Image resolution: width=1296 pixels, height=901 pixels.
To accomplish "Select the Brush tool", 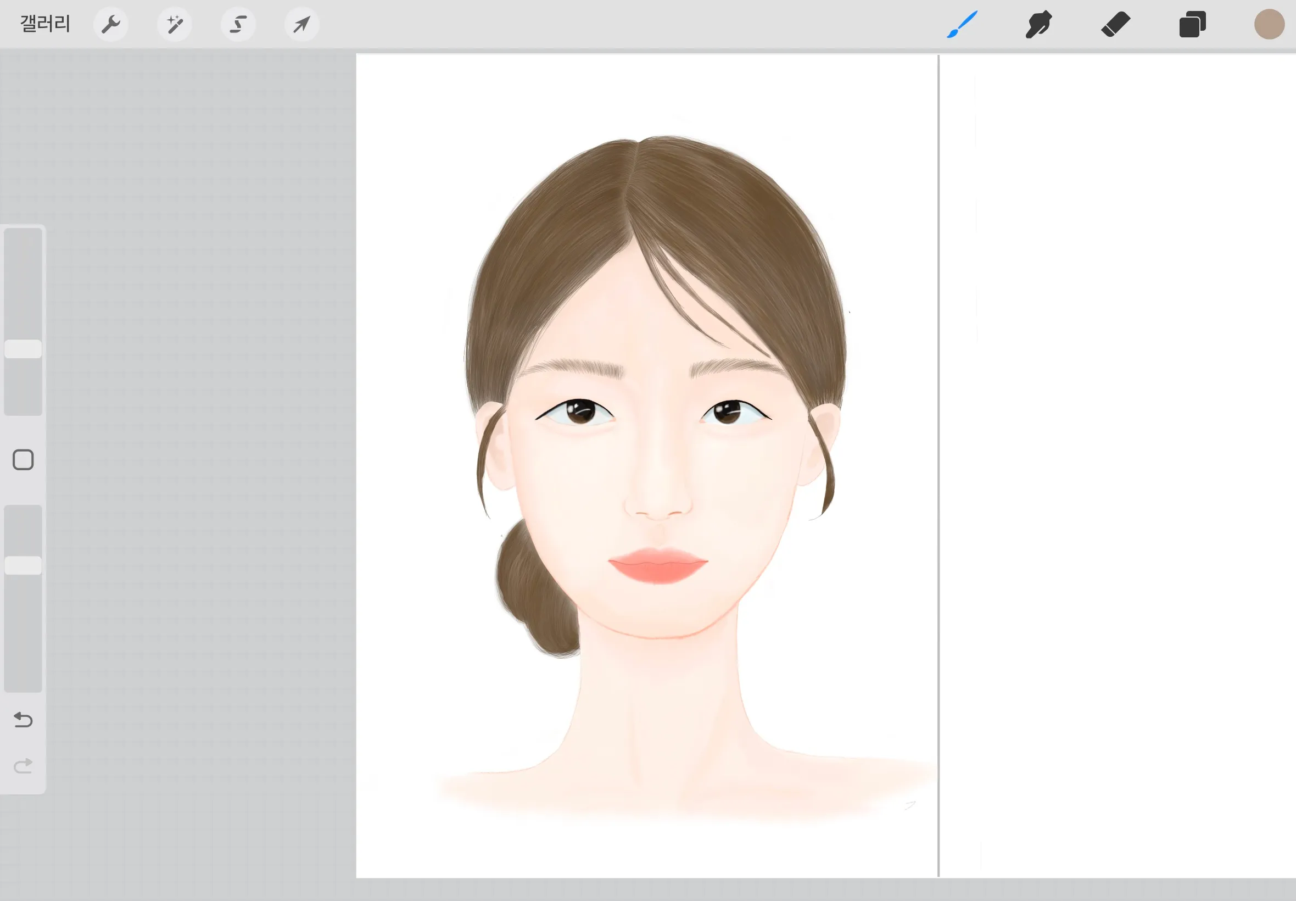I will tap(962, 24).
